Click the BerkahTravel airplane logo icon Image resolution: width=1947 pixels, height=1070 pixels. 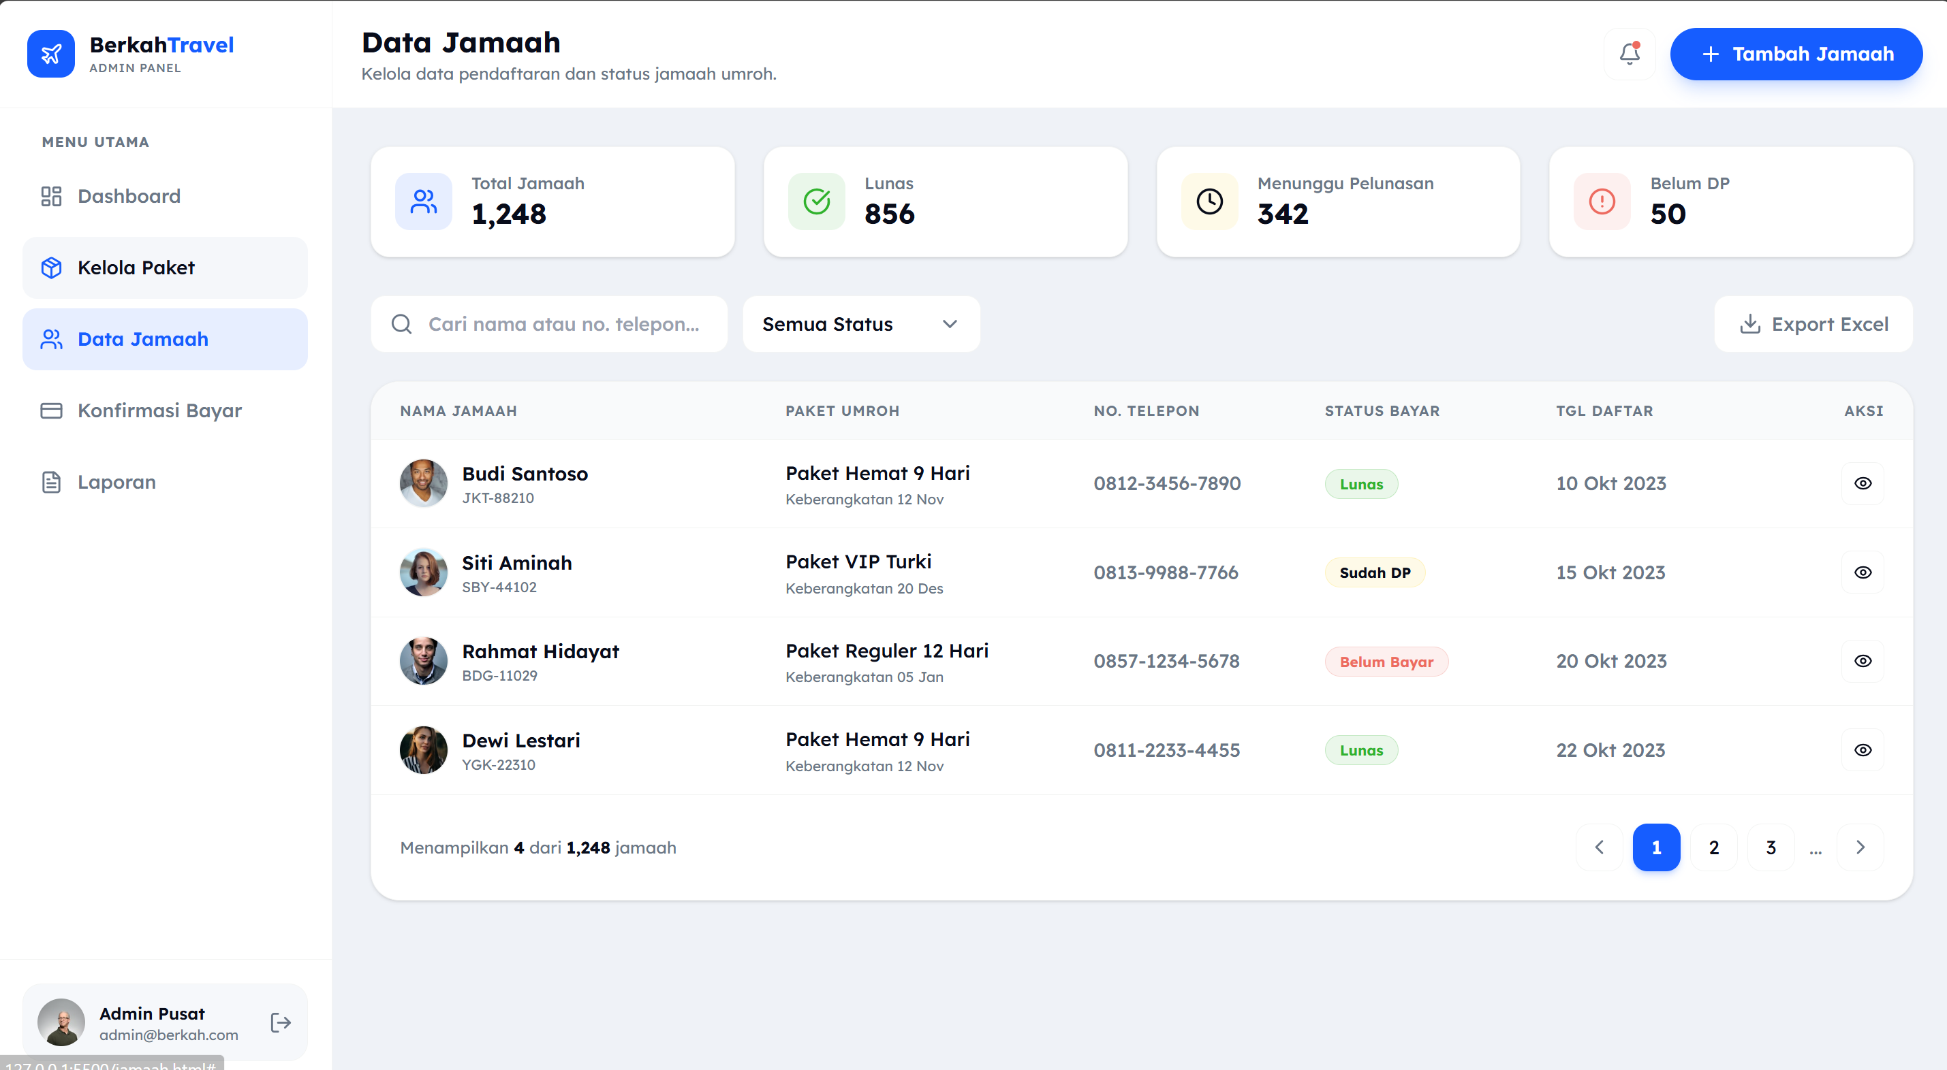pos(50,54)
